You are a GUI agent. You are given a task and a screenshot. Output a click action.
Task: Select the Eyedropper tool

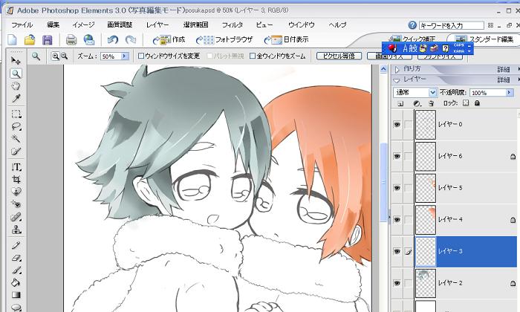point(16,99)
